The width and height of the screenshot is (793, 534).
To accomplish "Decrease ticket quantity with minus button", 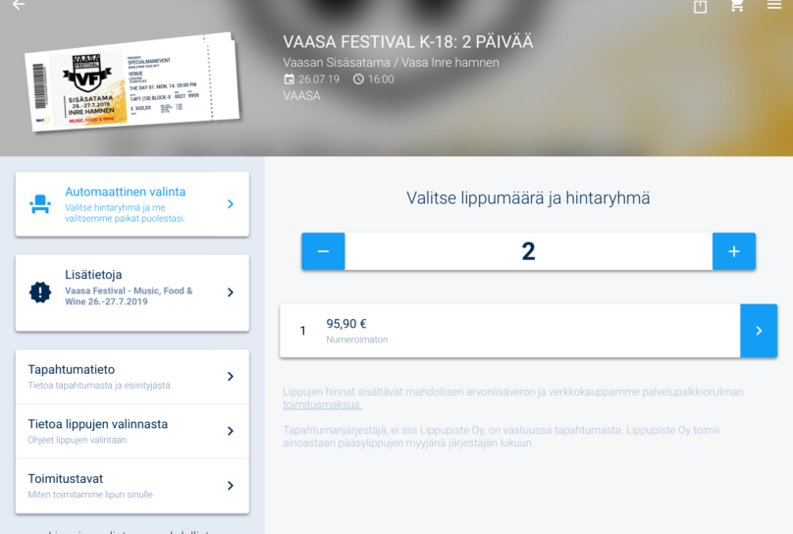I will tap(323, 251).
